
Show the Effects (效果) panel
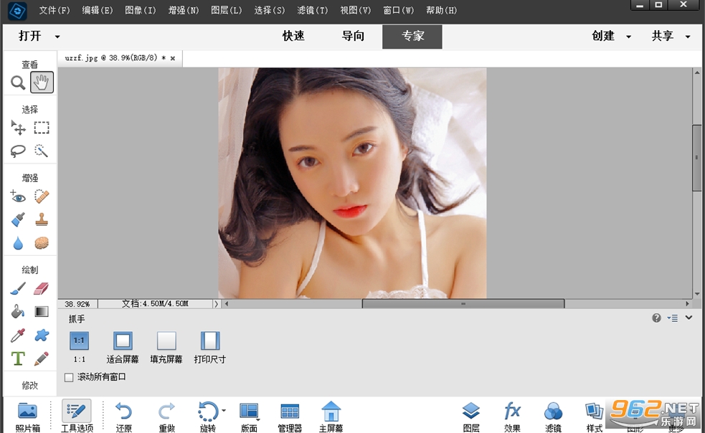(512, 417)
